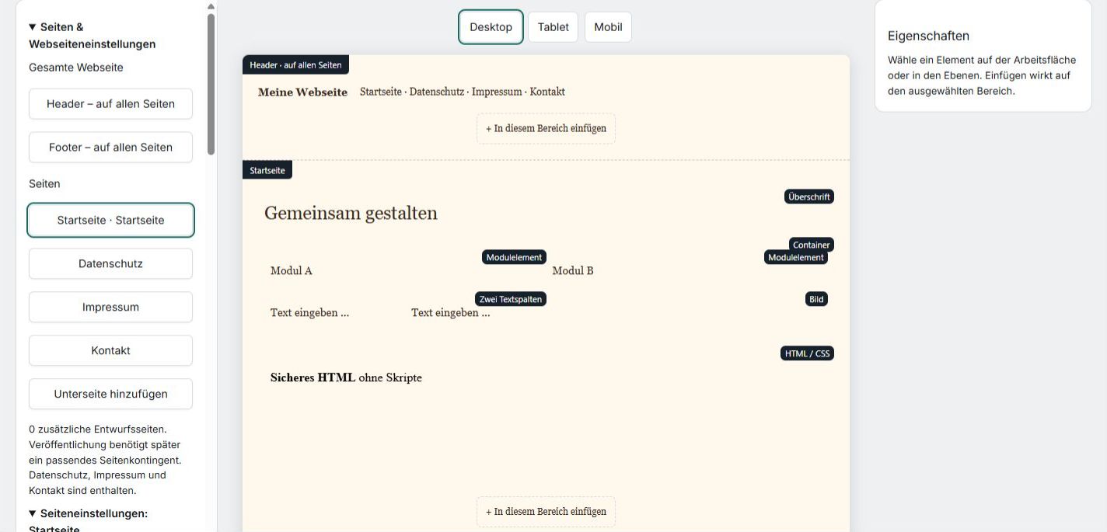Click the second Text eingeben … column
This screenshot has width=1107, height=532.
click(451, 313)
